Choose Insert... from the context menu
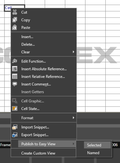 point(44,37)
